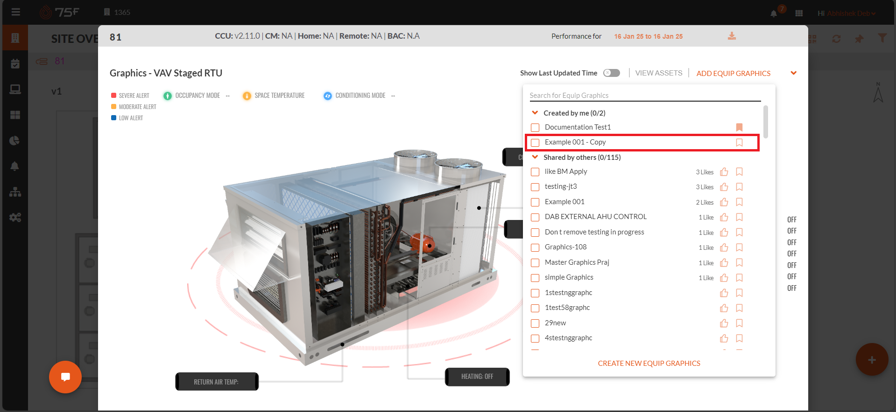The image size is (896, 412).
Task: Click the OCCUPANCY MODE legend icon
Action: pos(167,96)
